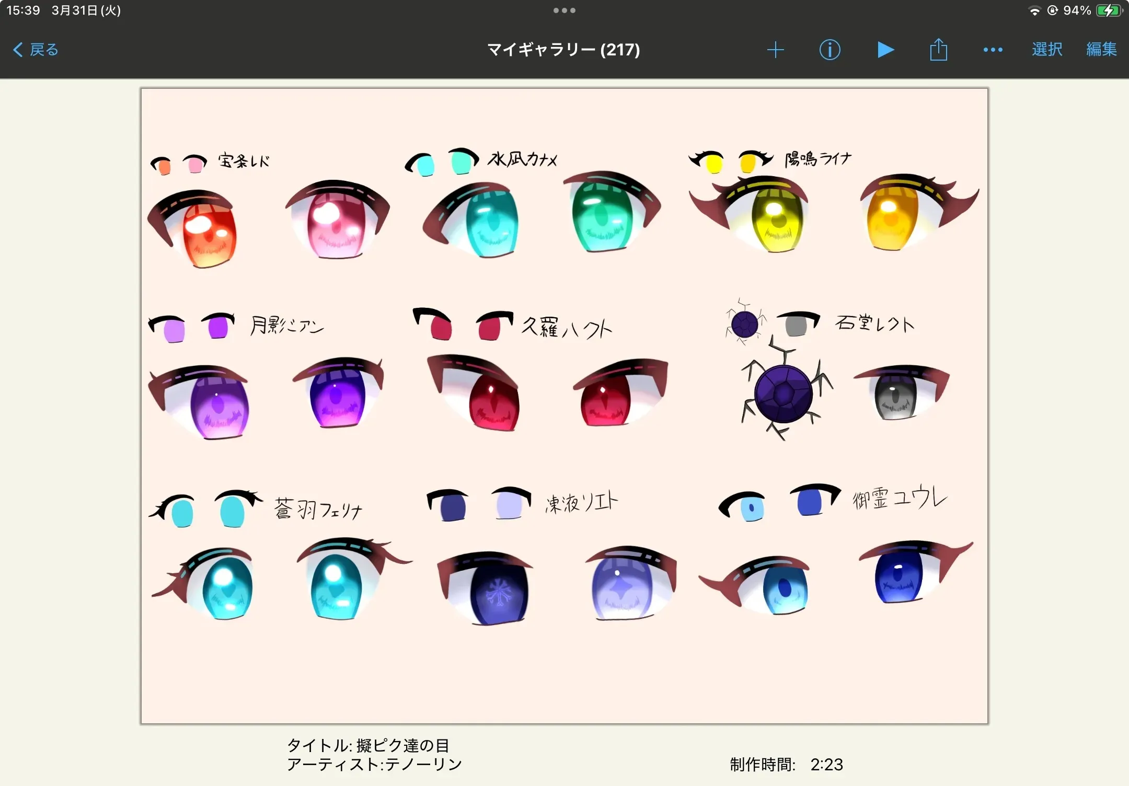Tap 編集 to edit the artwork

1101,50
